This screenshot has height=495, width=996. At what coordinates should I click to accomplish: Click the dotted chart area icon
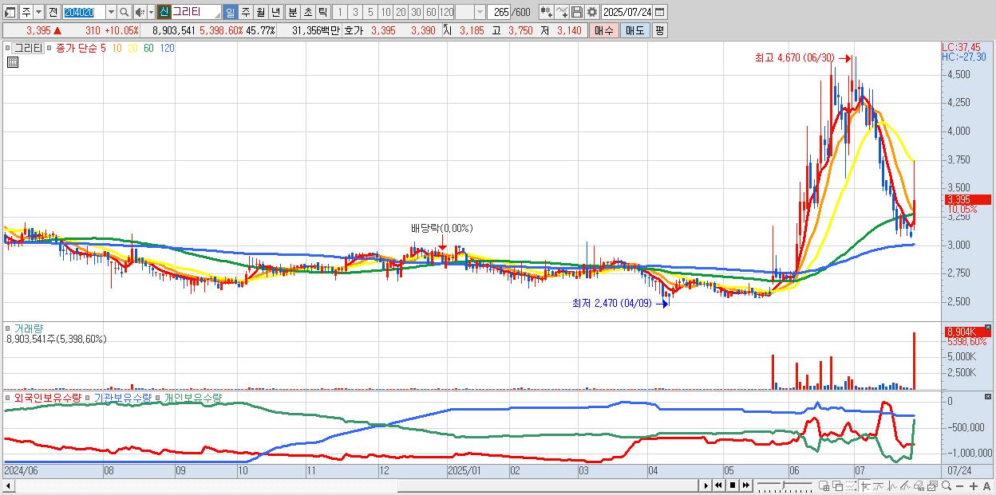tap(851, 486)
